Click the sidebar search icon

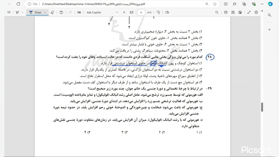(270, 15)
